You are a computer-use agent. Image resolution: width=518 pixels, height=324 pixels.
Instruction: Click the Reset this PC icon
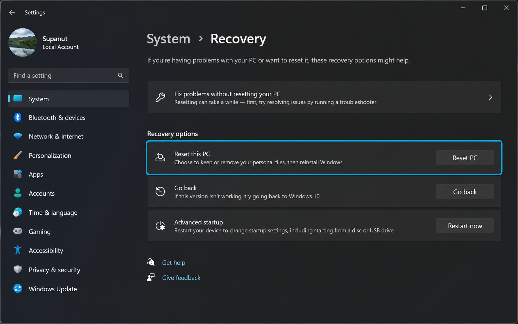tap(160, 157)
